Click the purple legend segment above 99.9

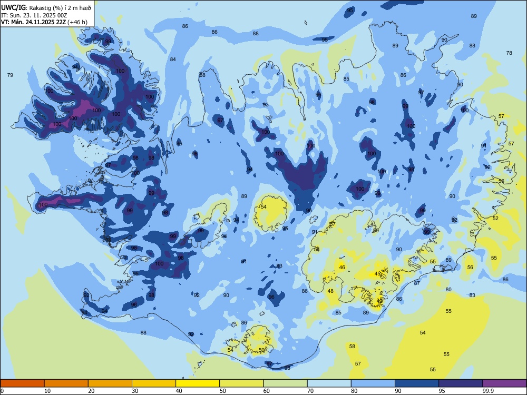click(x=504, y=383)
